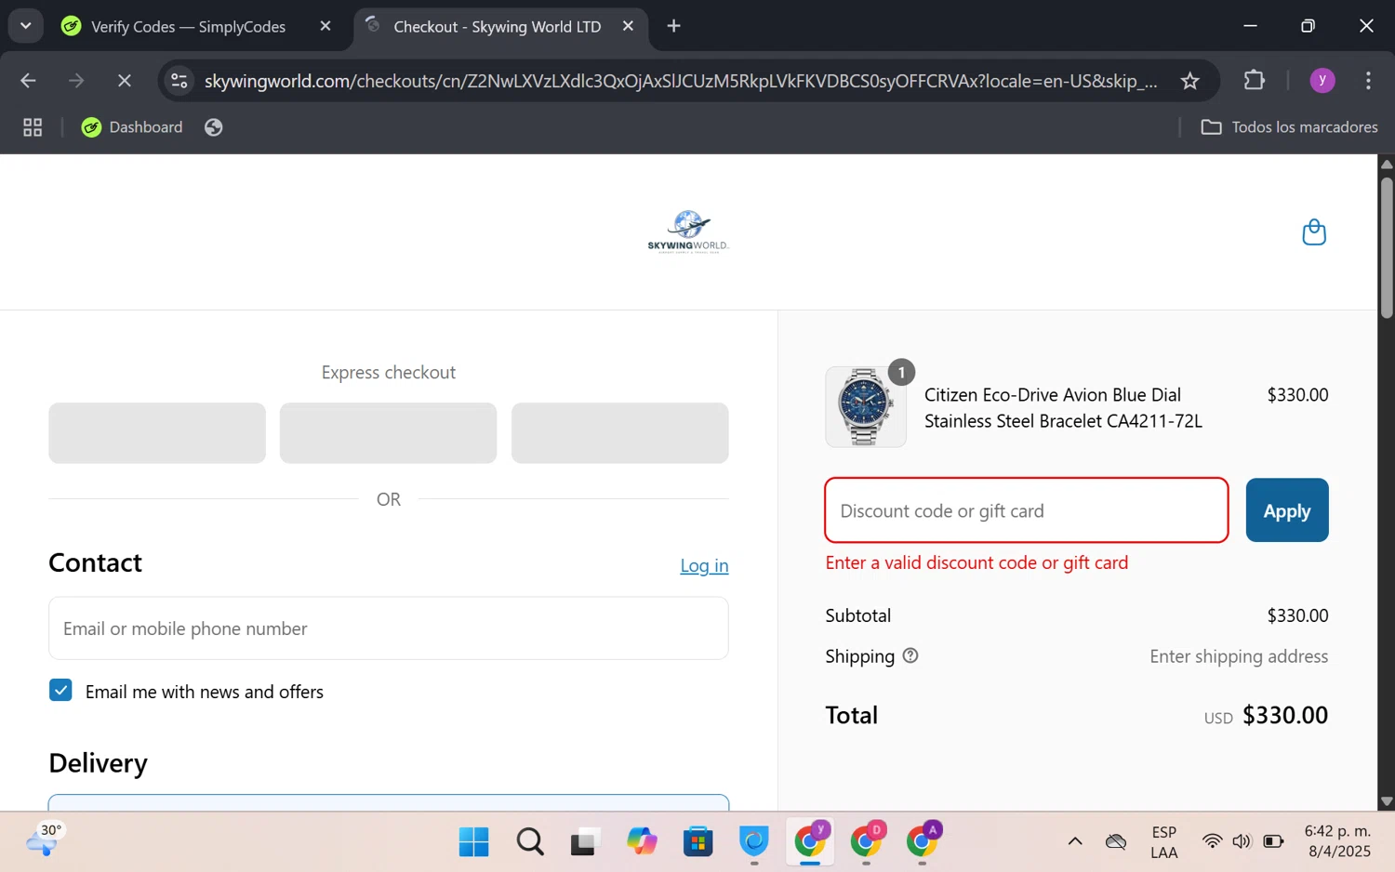Image resolution: width=1395 pixels, height=872 pixels.
Task: Click the Log in link
Action: (704, 565)
